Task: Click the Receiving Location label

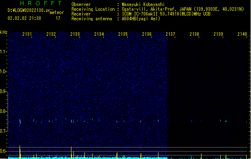Action: [x=93, y=9]
